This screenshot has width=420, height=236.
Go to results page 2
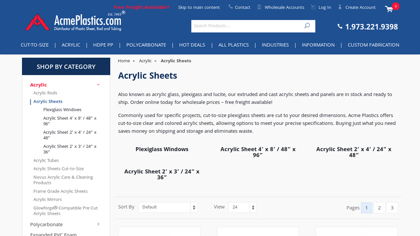click(x=379, y=208)
